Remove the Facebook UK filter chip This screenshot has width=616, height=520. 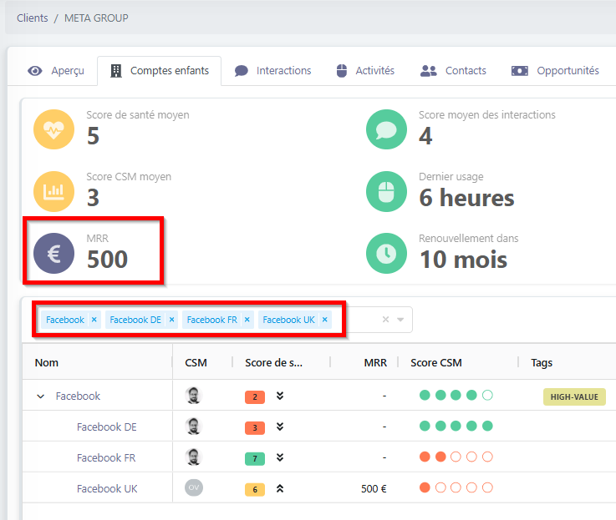[x=325, y=320]
